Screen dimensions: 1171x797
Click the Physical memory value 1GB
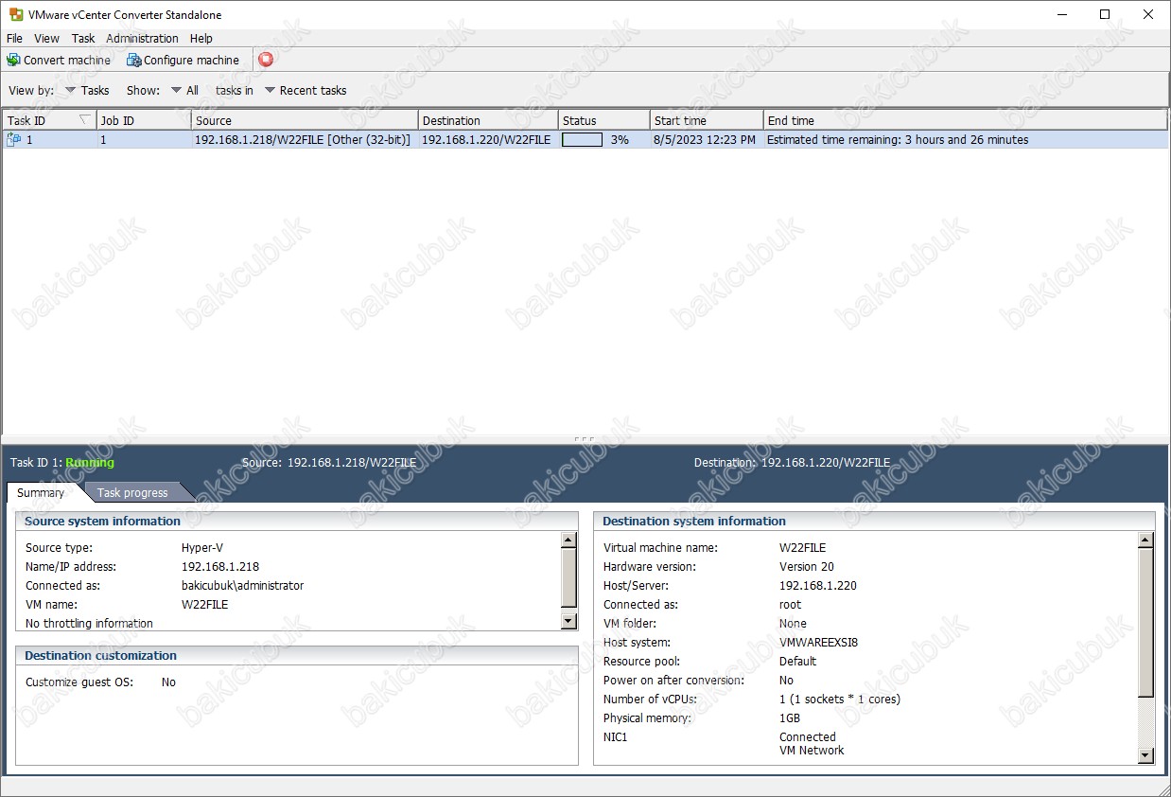(x=791, y=718)
